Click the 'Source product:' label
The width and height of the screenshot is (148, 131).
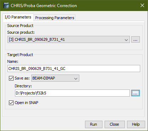[x=21, y=32]
